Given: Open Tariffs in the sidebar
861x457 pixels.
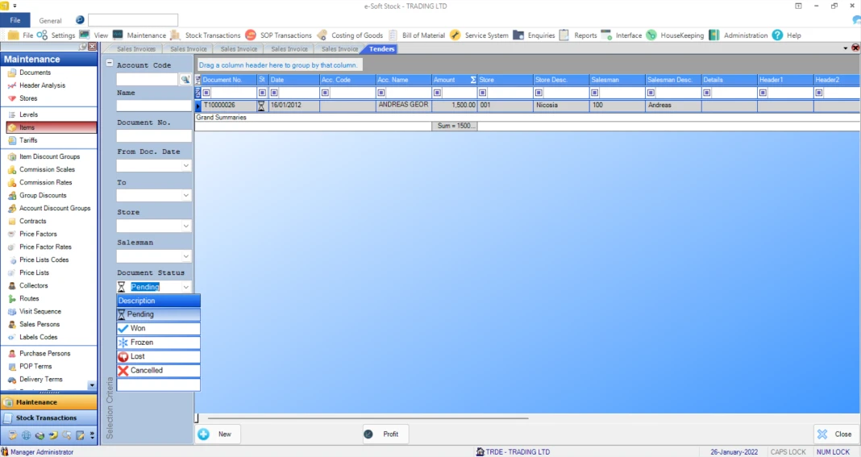Looking at the screenshot, I should pos(28,140).
